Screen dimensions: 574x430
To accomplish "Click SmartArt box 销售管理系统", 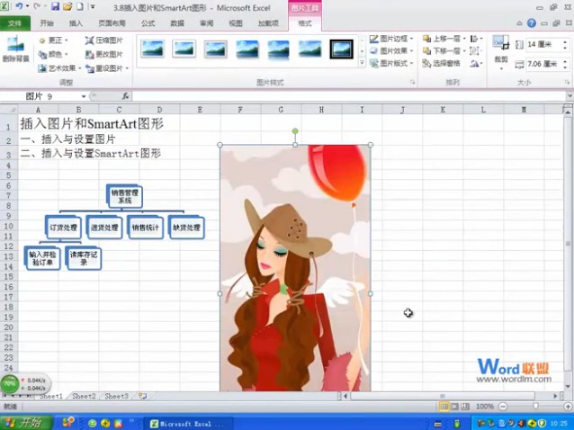I will pyautogui.click(x=124, y=196).
